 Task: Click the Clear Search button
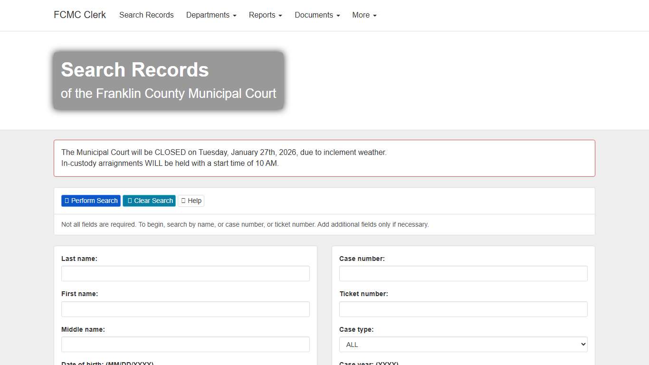point(149,201)
